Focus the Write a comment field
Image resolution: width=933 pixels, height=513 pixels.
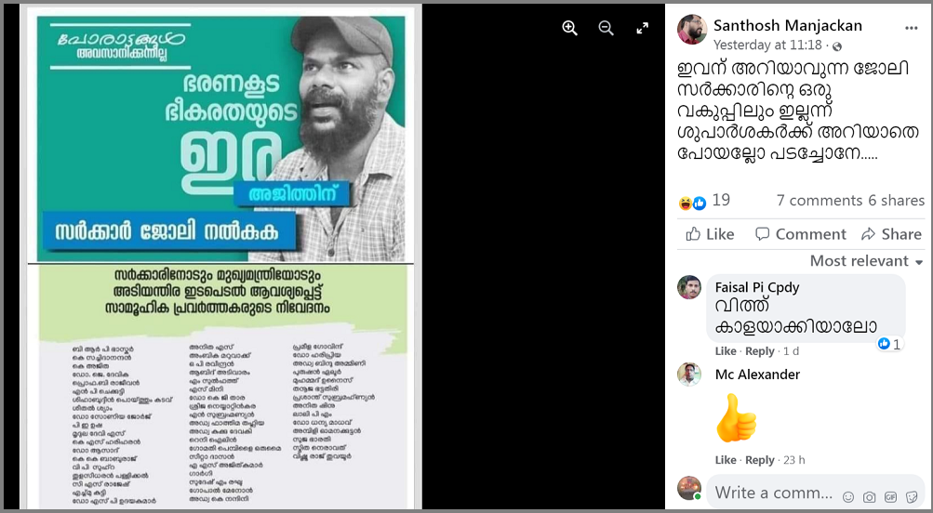(774, 493)
